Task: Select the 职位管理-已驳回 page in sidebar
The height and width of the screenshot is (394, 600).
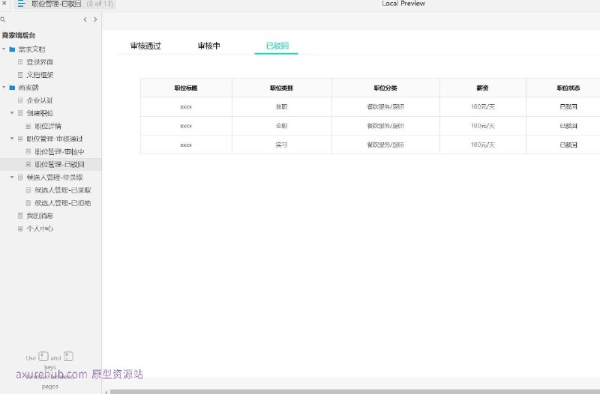Action: 59,164
